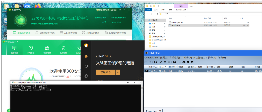262x112 pixels.
Task: Open Huorong shield-plus protection icon
Action: 86,66
